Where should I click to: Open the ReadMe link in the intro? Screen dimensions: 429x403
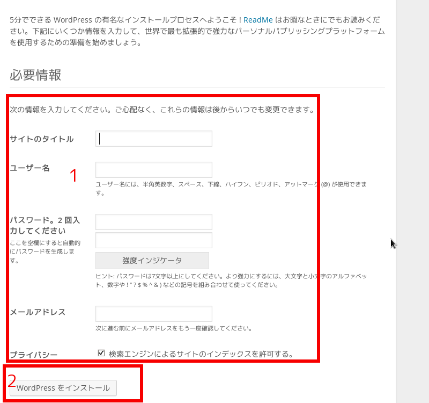(x=258, y=20)
